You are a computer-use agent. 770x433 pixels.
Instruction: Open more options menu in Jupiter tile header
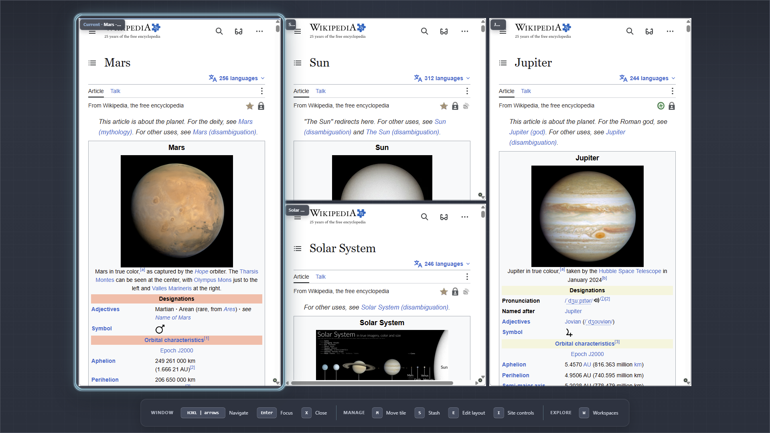click(x=670, y=31)
